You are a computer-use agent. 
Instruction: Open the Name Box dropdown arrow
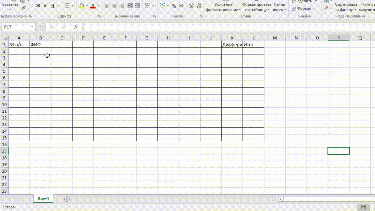(32, 27)
